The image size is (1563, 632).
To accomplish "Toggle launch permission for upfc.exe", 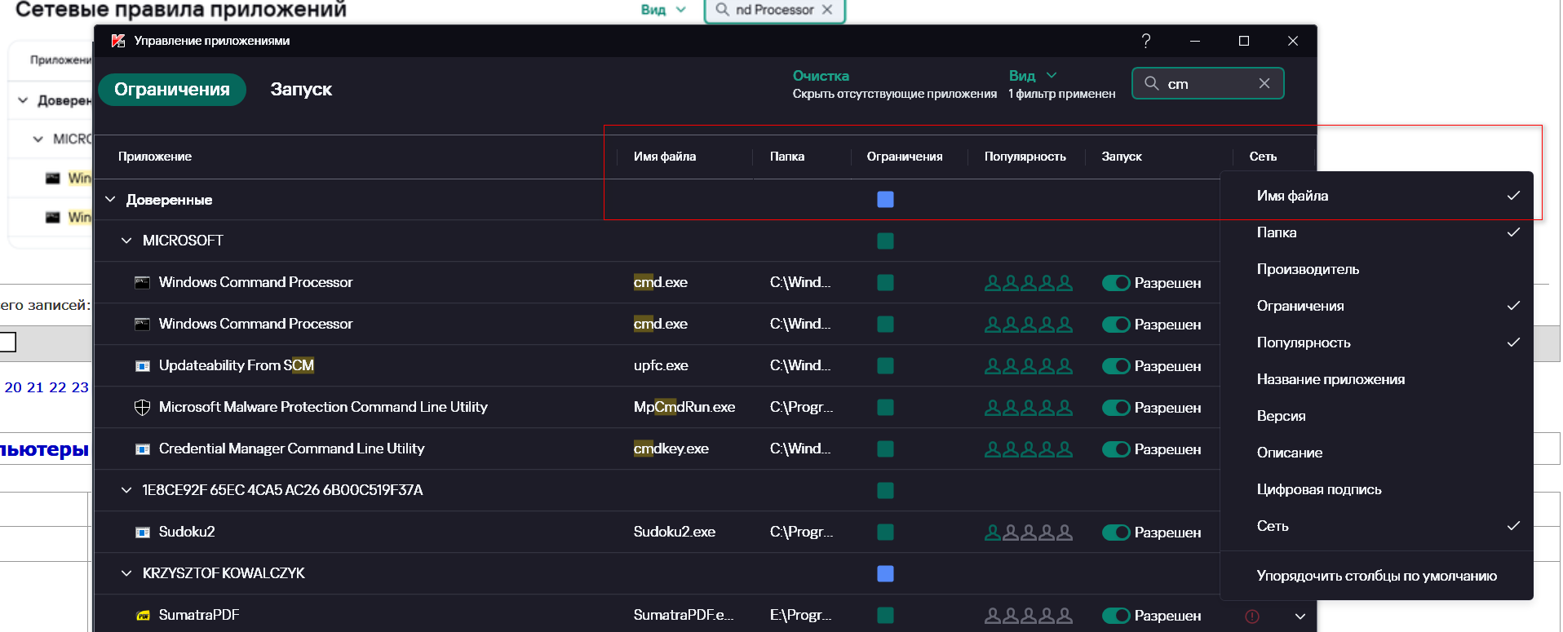I will point(1116,366).
